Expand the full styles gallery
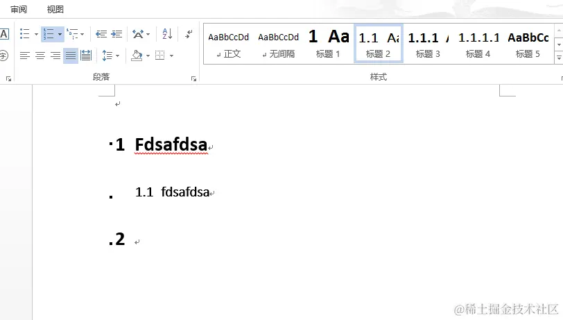The height and width of the screenshot is (320, 563). coord(559,58)
